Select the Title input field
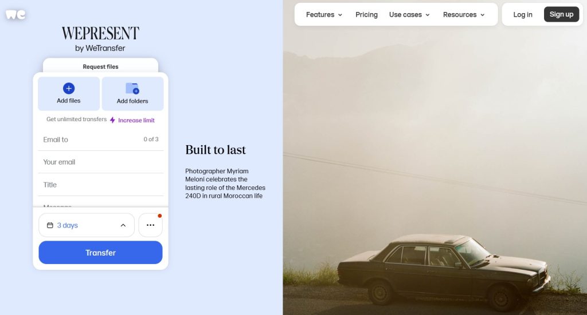 coord(100,185)
